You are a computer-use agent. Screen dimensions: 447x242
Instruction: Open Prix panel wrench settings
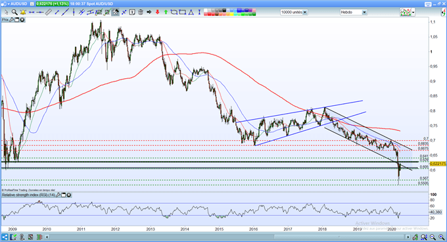click(11, 20)
